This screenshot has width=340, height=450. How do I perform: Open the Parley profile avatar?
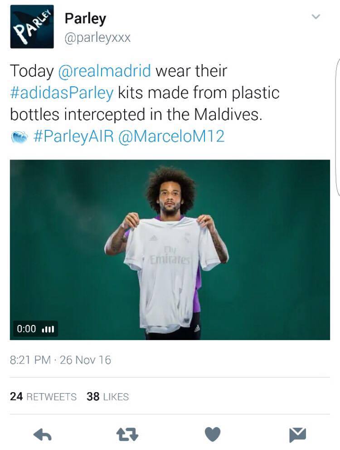pyautogui.click(x=32, y=26)
